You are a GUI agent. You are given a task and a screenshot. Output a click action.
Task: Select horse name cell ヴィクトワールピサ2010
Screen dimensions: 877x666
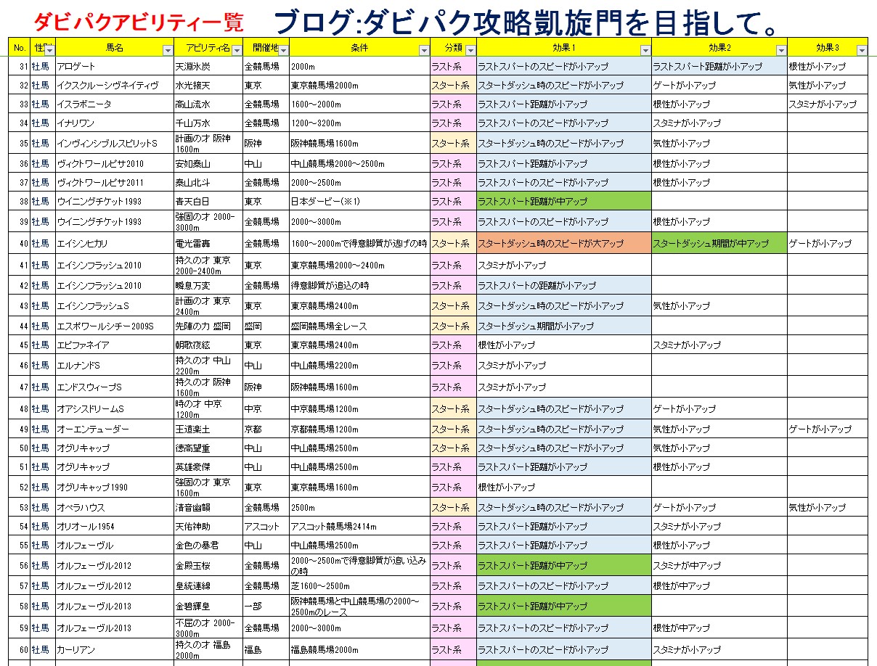[115, 163]
